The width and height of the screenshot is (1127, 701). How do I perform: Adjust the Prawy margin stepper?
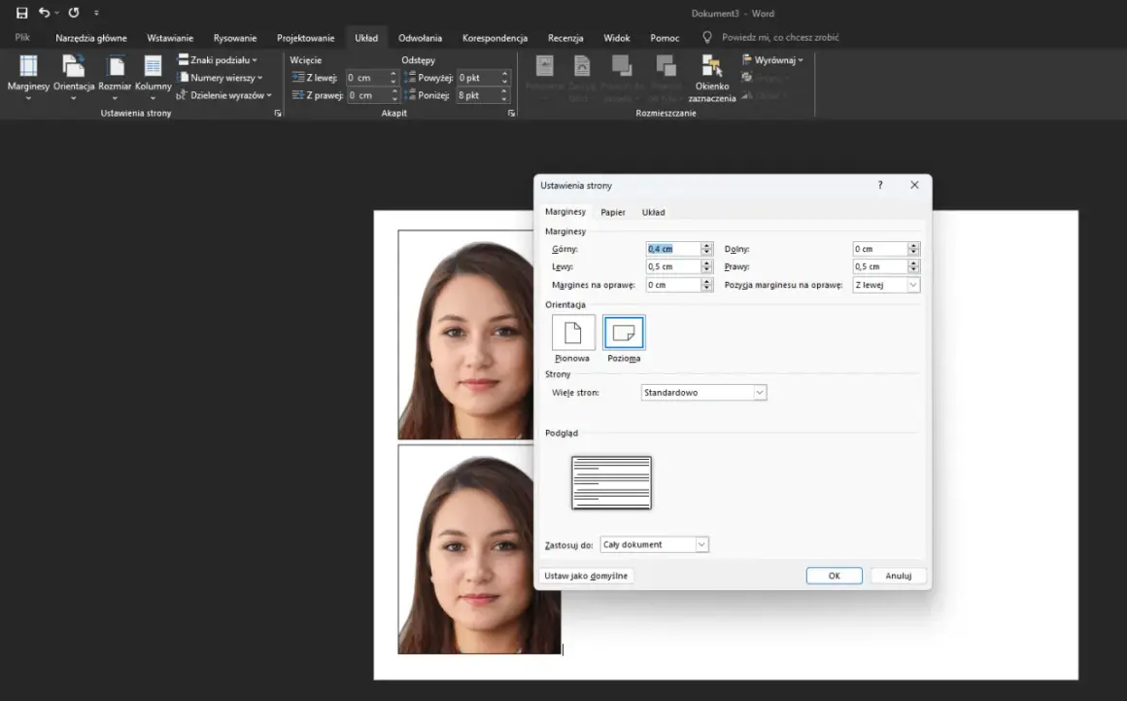click(x=913, y=266)
